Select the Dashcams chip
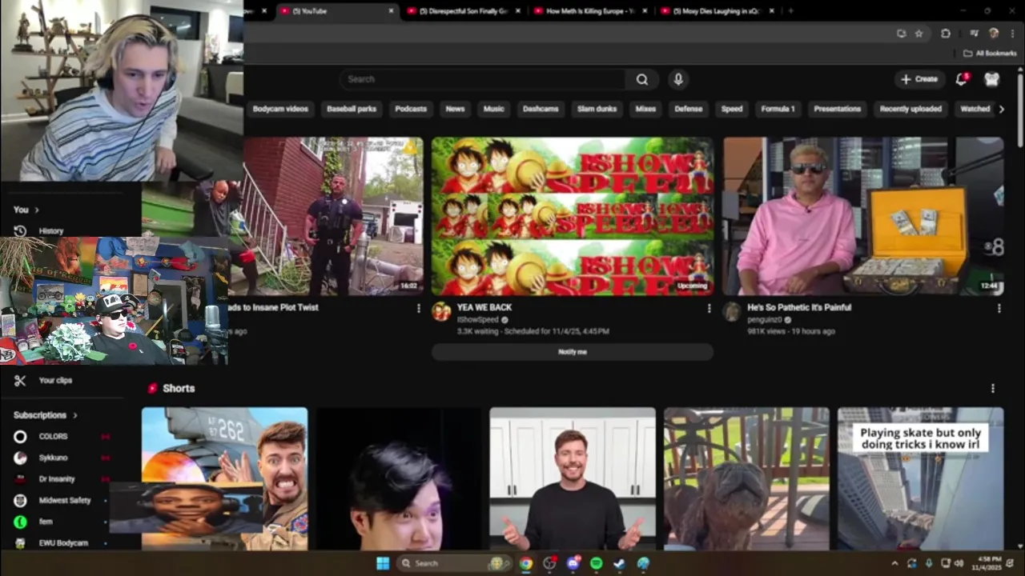The width and height of the screenshot is (1025, 576). point(541,109)
